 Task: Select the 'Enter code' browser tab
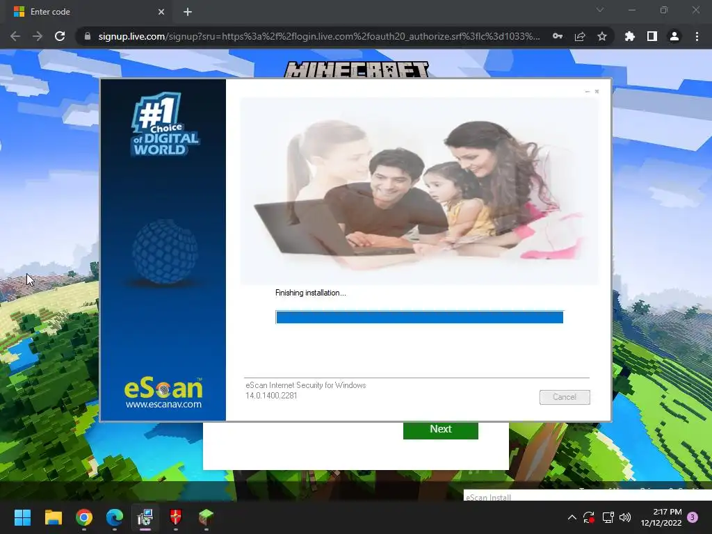pos(88,12)
